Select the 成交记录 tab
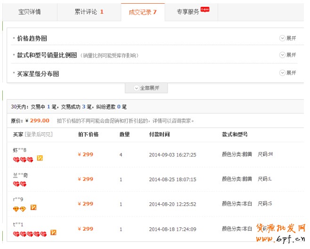The width and height of the screenshot is (310, 249). tap(143, 12)
